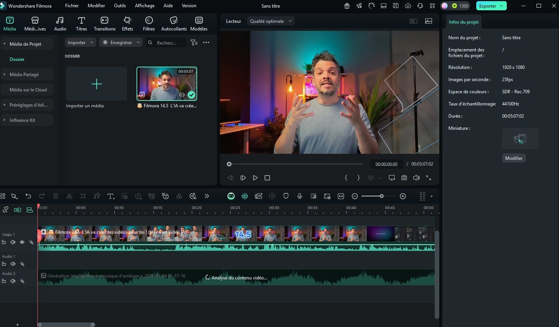Click the Modifier thumbnail button
The width and height of the screenshot is (559, 327).
click(514, 158)
